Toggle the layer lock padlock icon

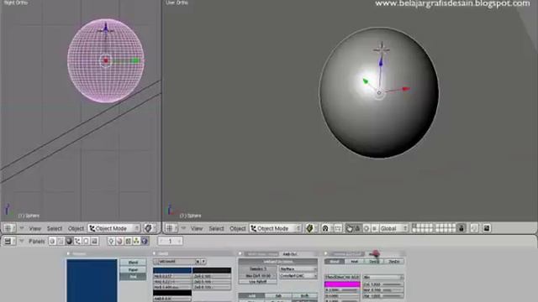coord(462,228)
